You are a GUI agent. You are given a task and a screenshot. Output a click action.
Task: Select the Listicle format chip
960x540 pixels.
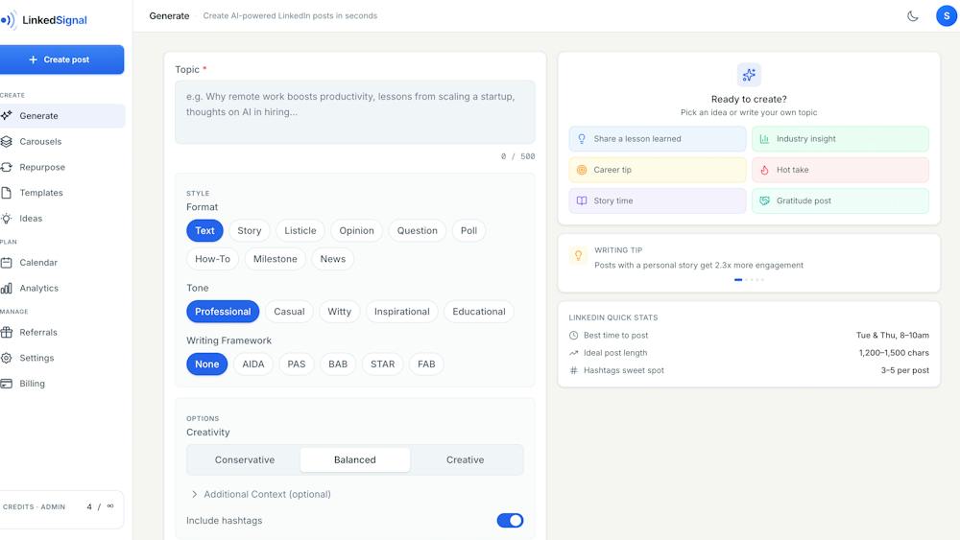click(x=300, y=230)
